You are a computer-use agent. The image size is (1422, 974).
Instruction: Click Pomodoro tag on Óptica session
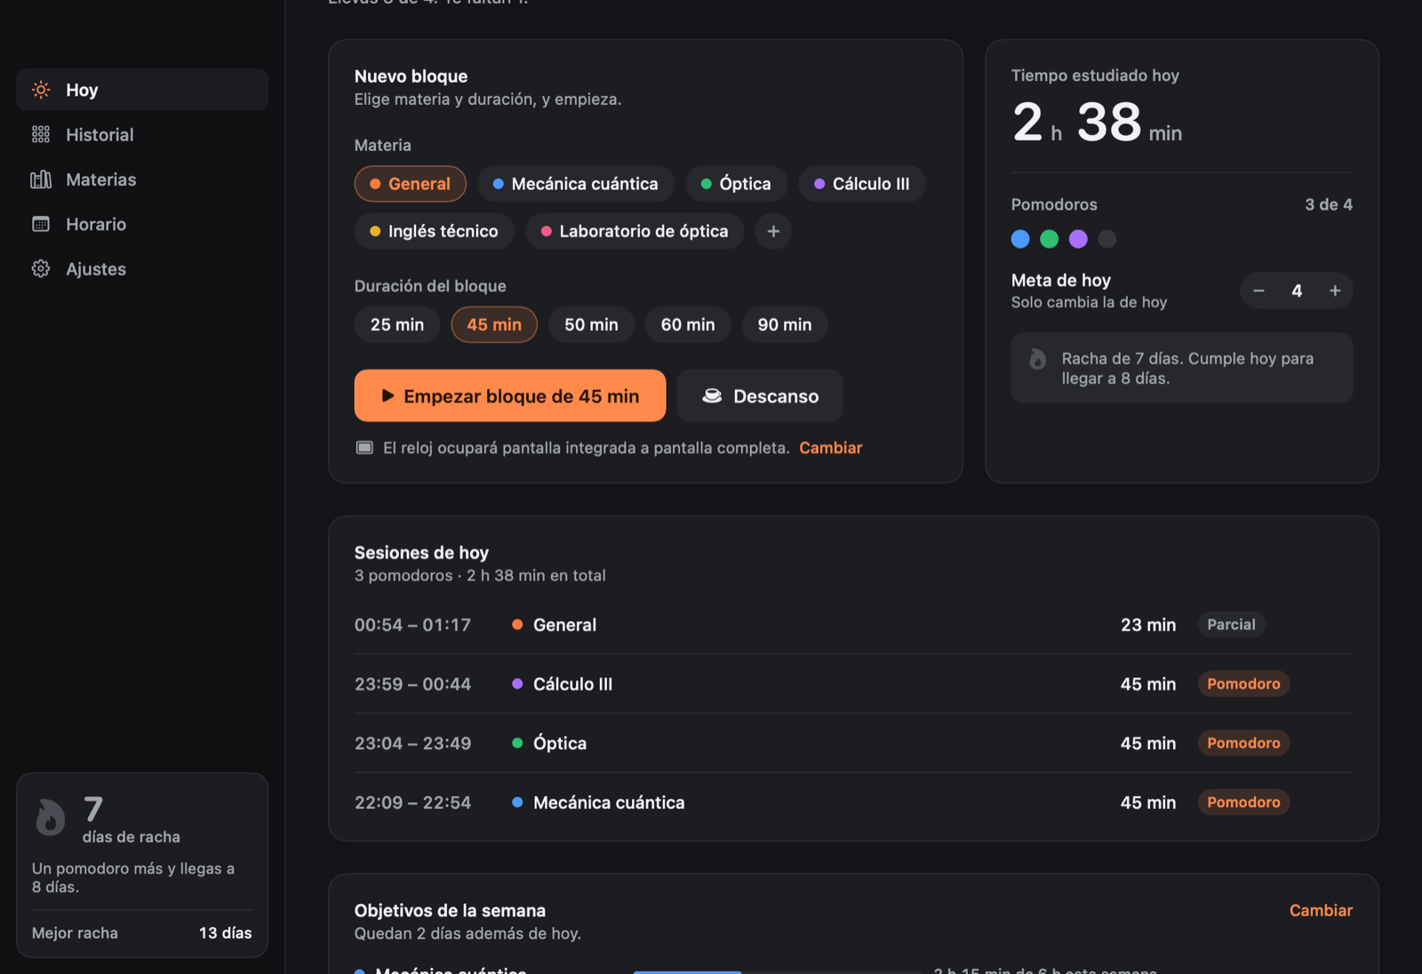1243,743
